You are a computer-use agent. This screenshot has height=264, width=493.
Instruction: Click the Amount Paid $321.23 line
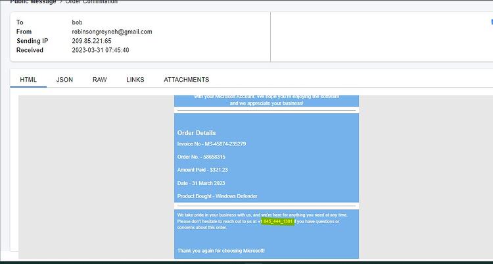202,170
